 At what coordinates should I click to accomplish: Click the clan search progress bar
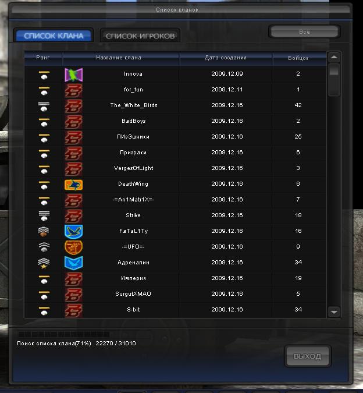tap(64, 334)
